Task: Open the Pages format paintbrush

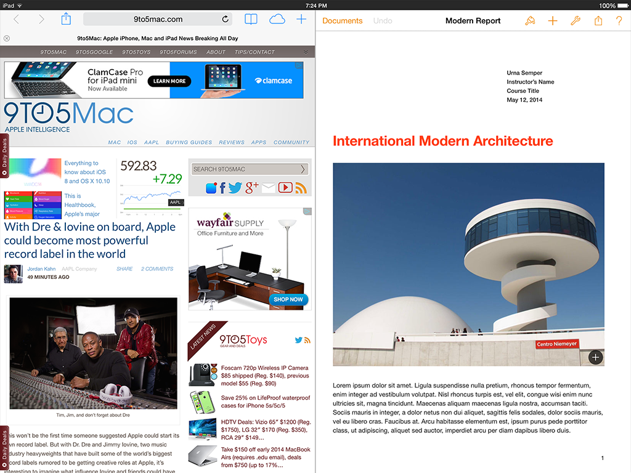Action: (x=530, y=21)
